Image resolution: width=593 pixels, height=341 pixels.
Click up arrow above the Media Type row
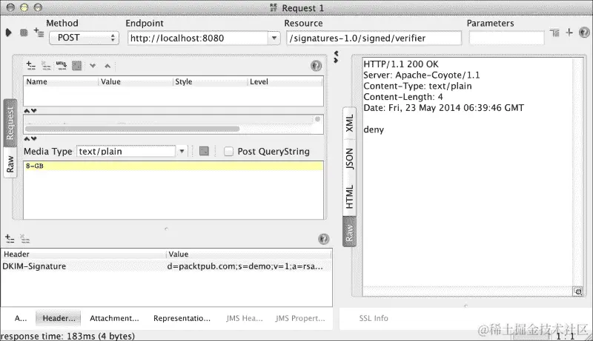click(27, 139)
